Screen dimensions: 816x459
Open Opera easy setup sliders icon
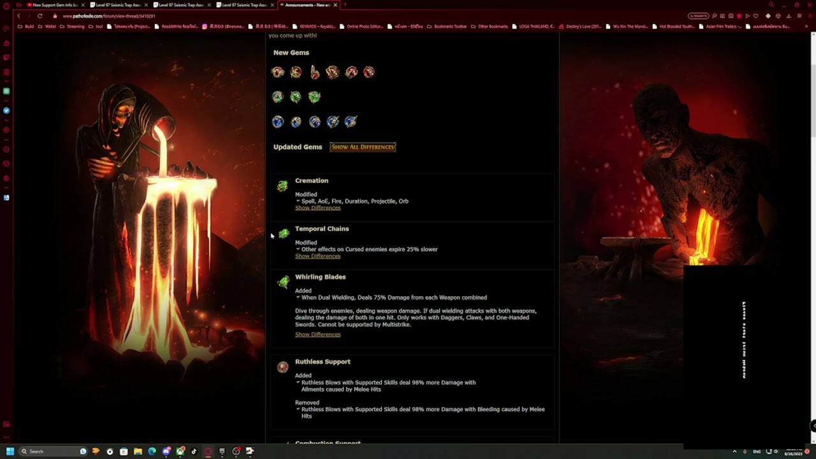pos(799,16)
